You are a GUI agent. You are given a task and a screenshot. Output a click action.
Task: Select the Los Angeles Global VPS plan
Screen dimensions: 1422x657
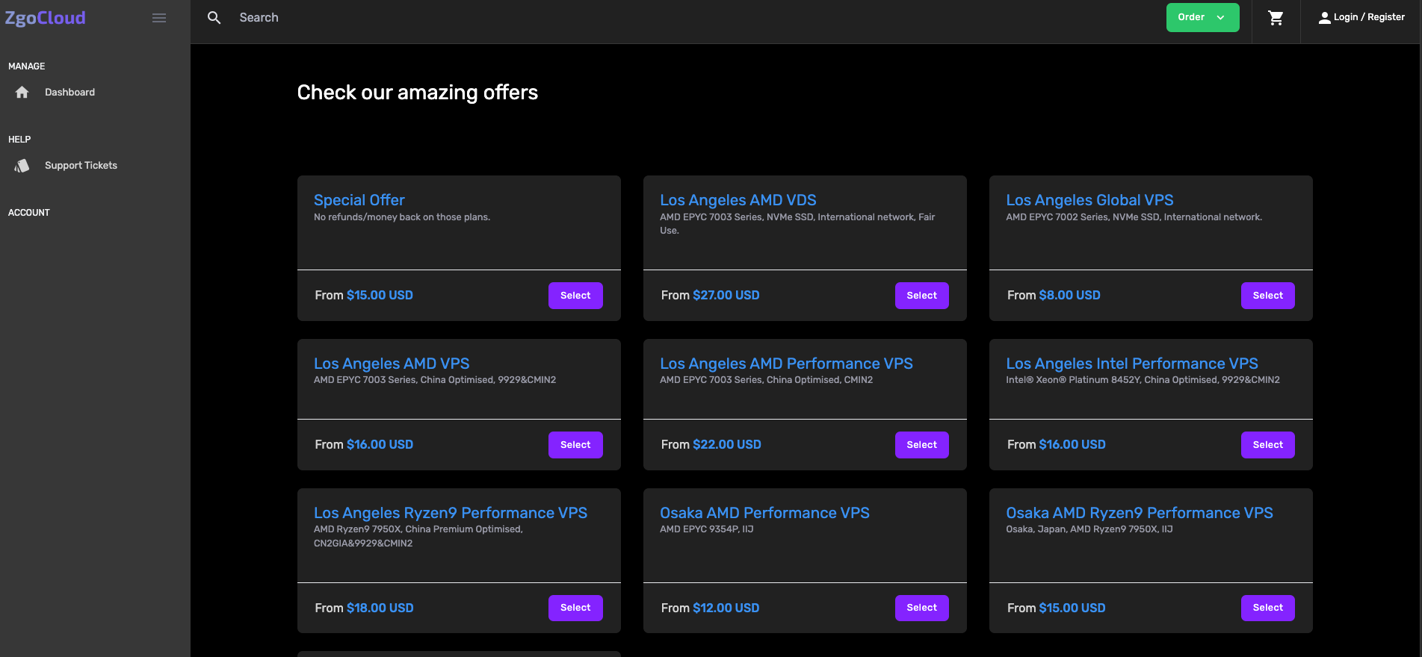pos(1267,296)
